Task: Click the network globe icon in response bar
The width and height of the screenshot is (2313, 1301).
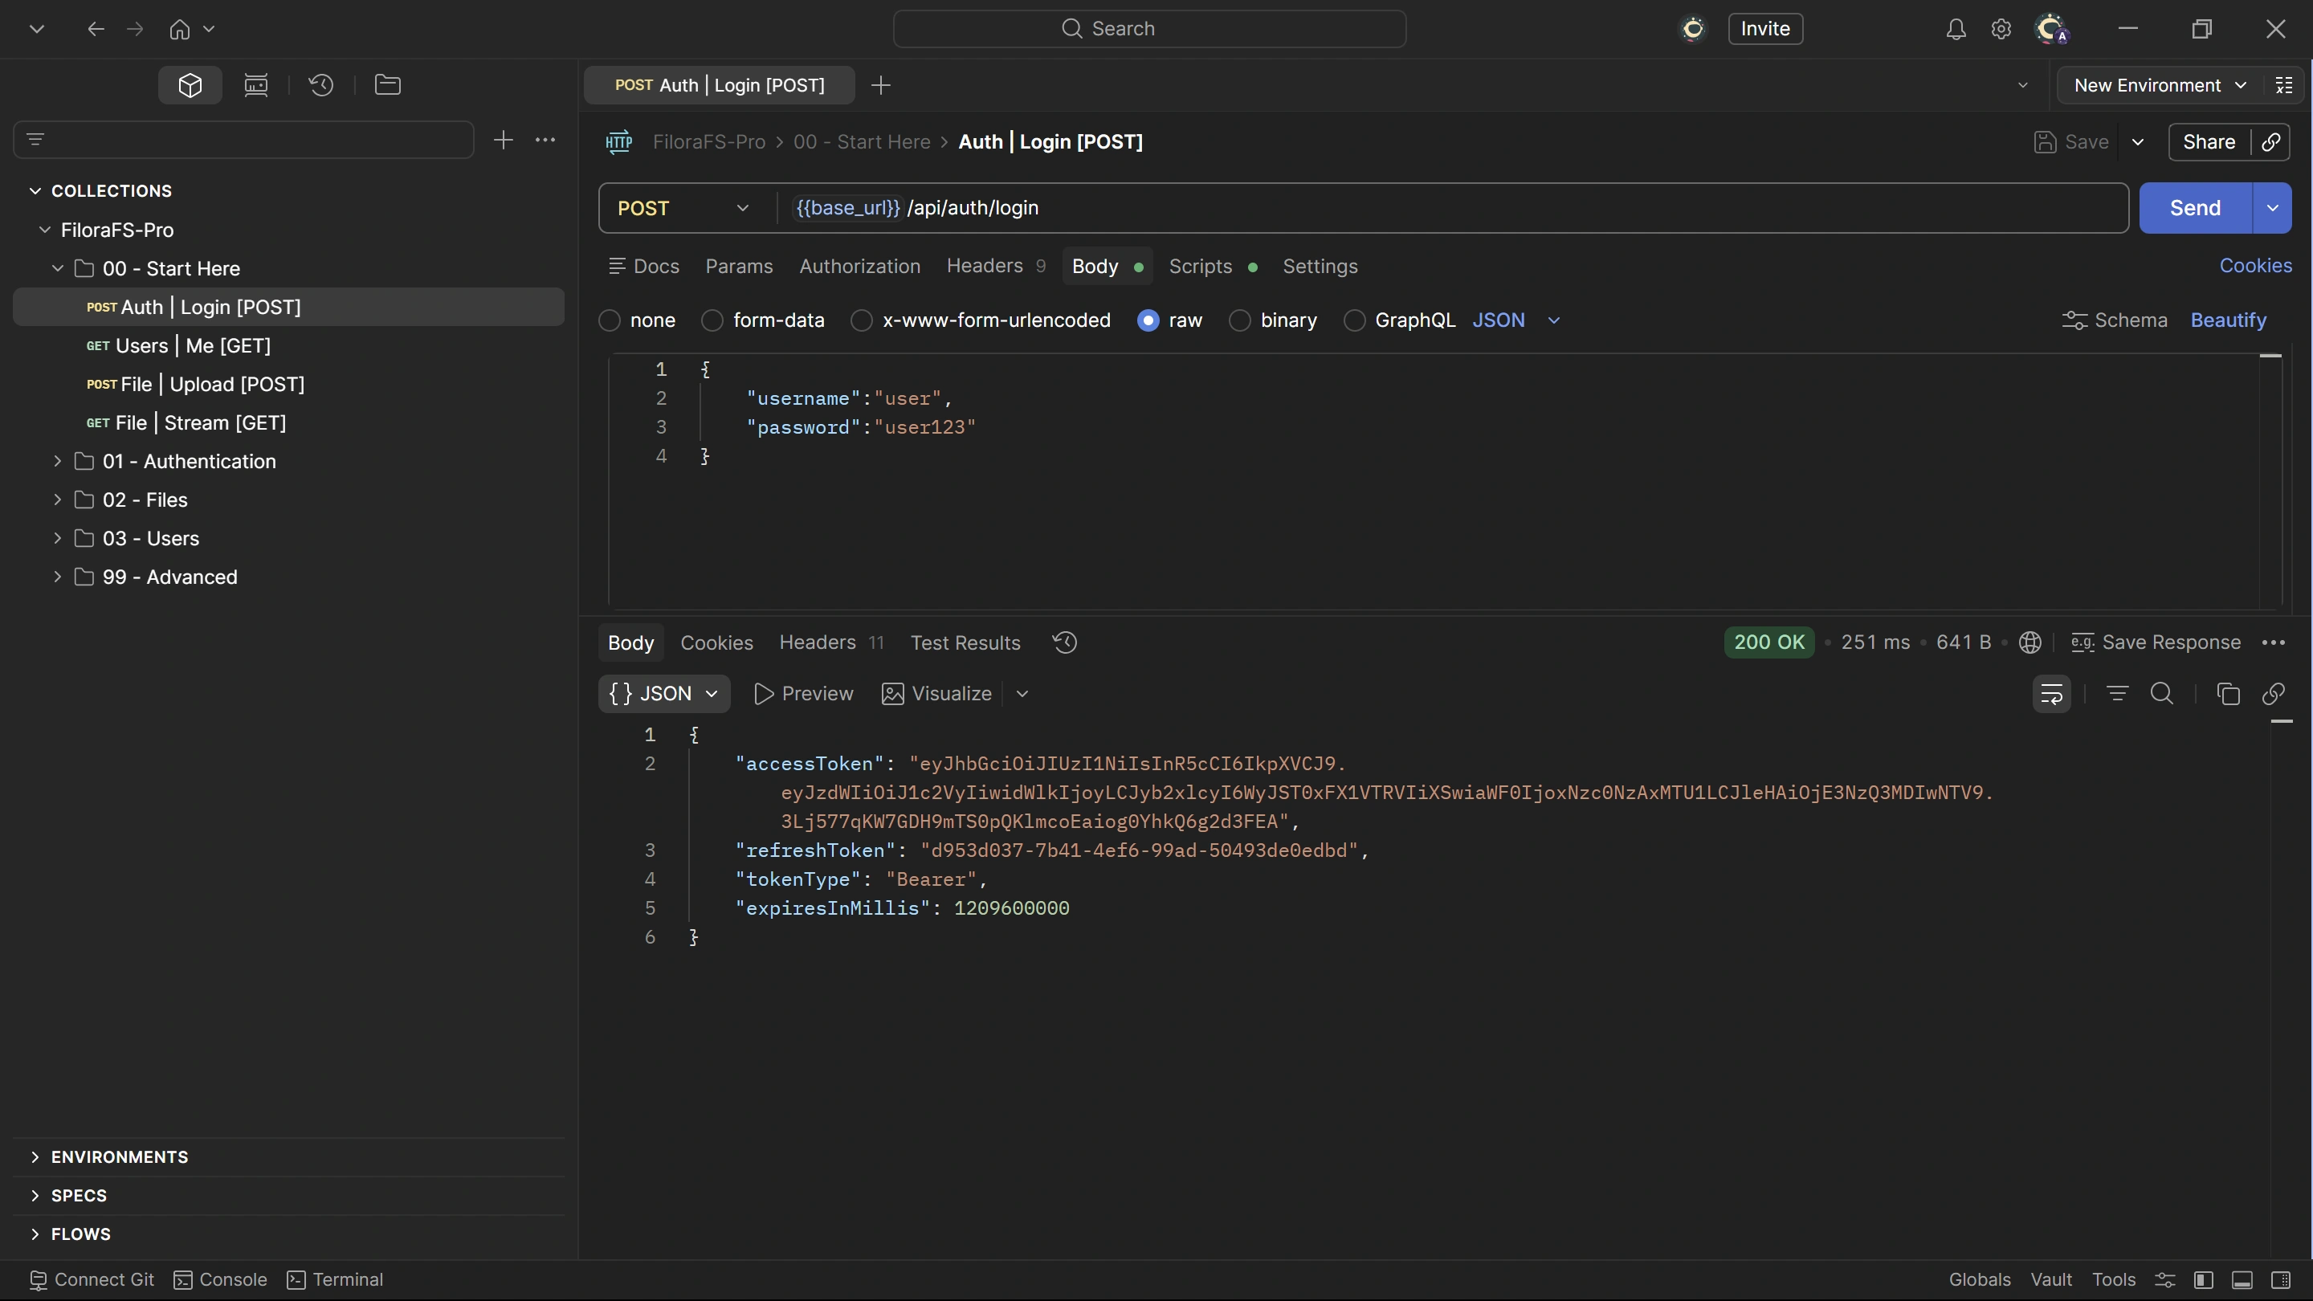Action: (x=2030, y=642)
